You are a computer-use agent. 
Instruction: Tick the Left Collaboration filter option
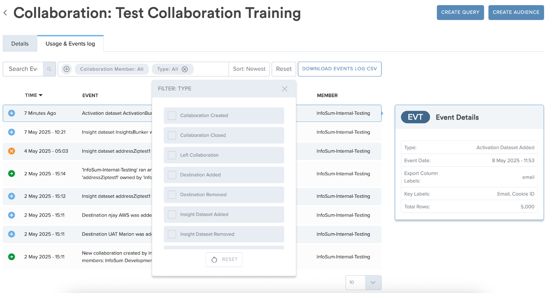coord(172,155)
